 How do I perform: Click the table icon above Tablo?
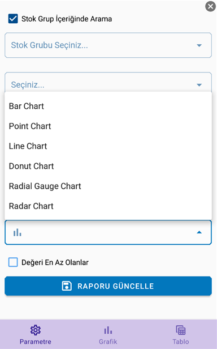click(181, 330)
